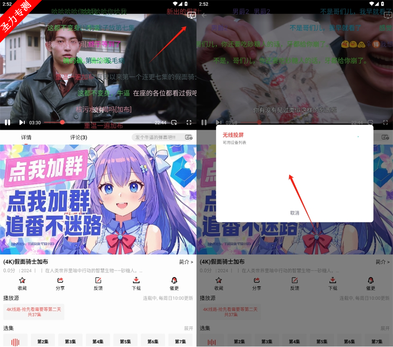Play 第6集 on the right screen
The image size is (393, 347).
[x=349, y=340]
